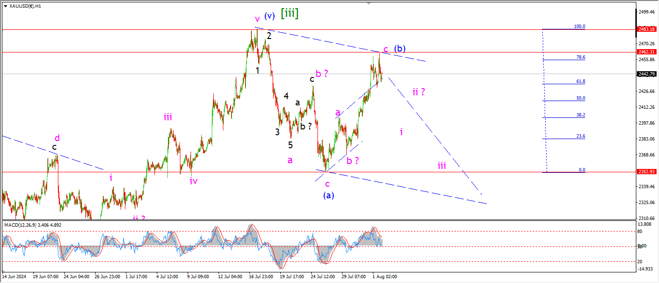This screenshot has width=659, height=283.
Task: Click the 2325.06 price scale value
Action: point(646,203)
